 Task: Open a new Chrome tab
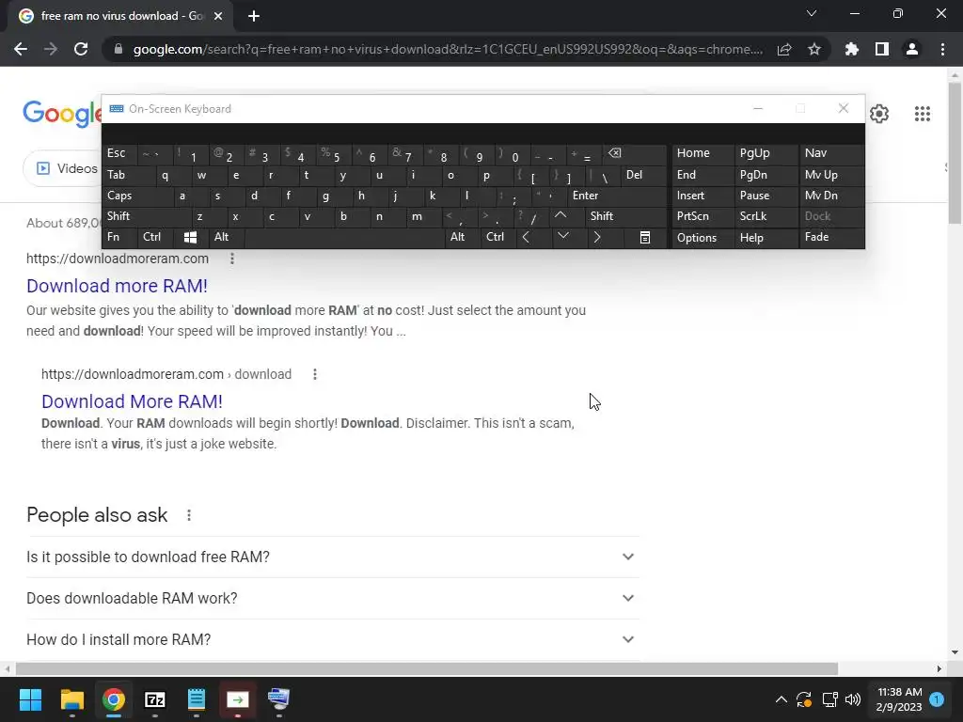(254, 16)
